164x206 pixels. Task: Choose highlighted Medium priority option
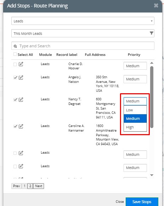[135, 118]
